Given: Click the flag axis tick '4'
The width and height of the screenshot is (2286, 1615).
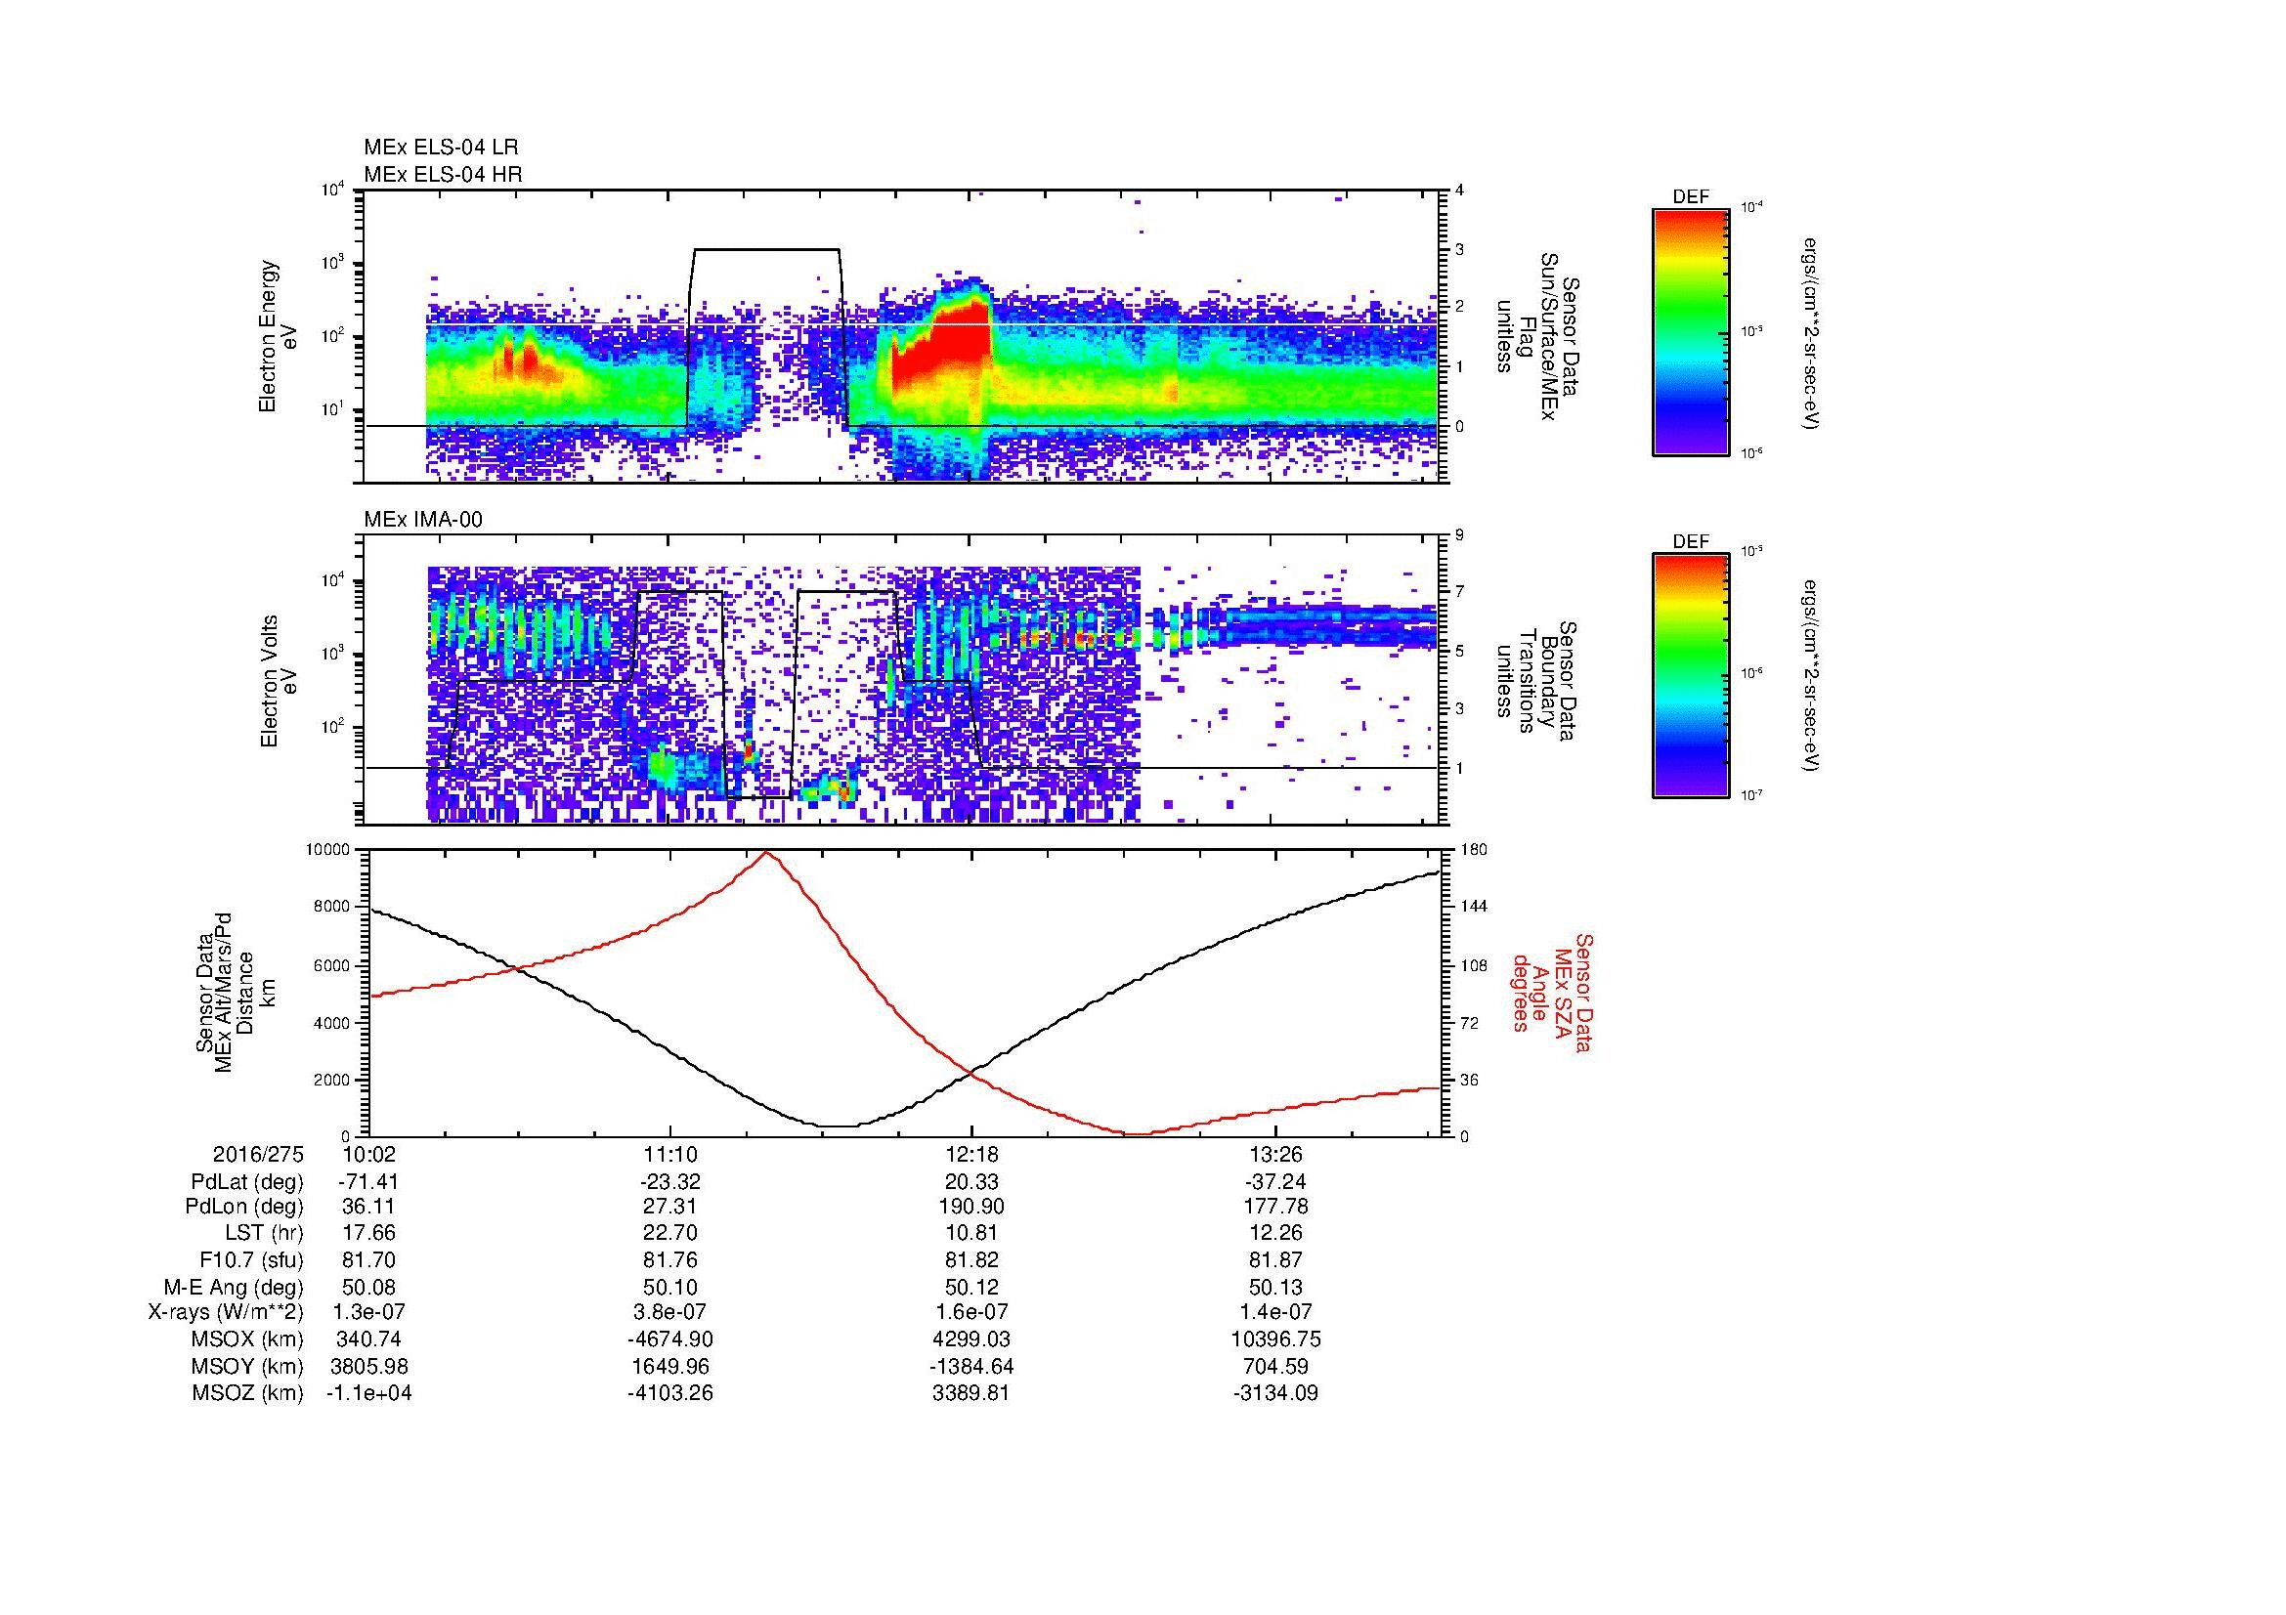Looking at the screenshot, I should click(x=1459, y=191).
